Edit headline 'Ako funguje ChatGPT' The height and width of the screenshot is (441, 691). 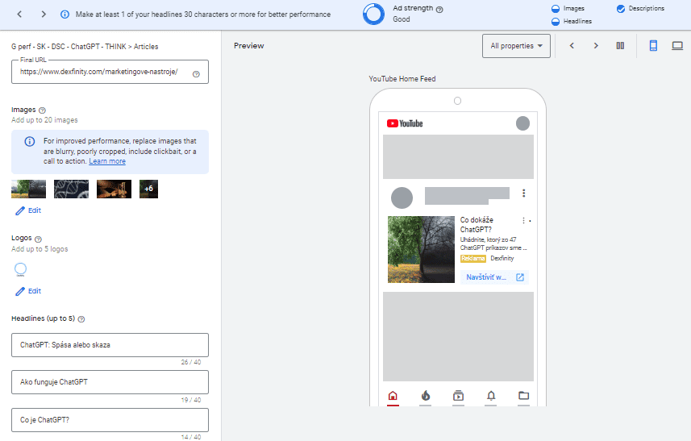tap(110, 382)
